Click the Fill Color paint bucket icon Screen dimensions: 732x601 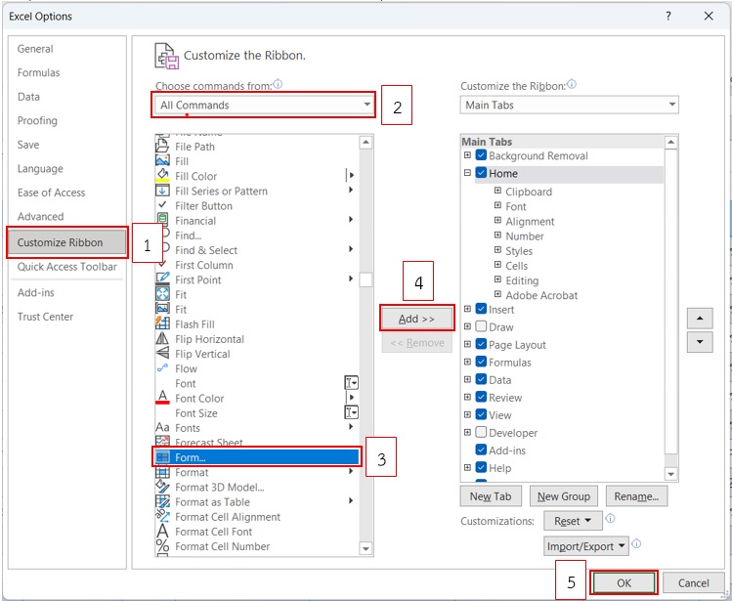163,177
